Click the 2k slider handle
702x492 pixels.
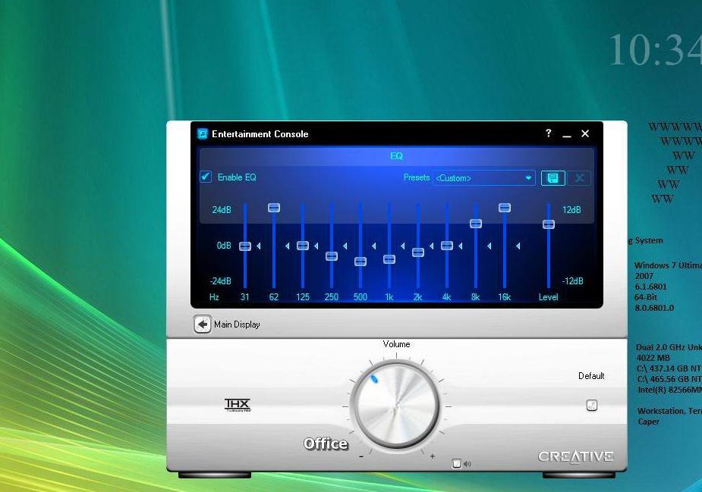(418, 252)
